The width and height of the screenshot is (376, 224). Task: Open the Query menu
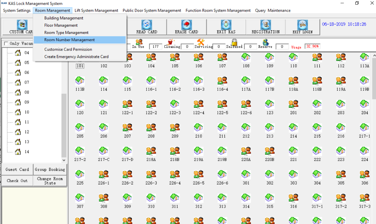[x=260, y=10]
